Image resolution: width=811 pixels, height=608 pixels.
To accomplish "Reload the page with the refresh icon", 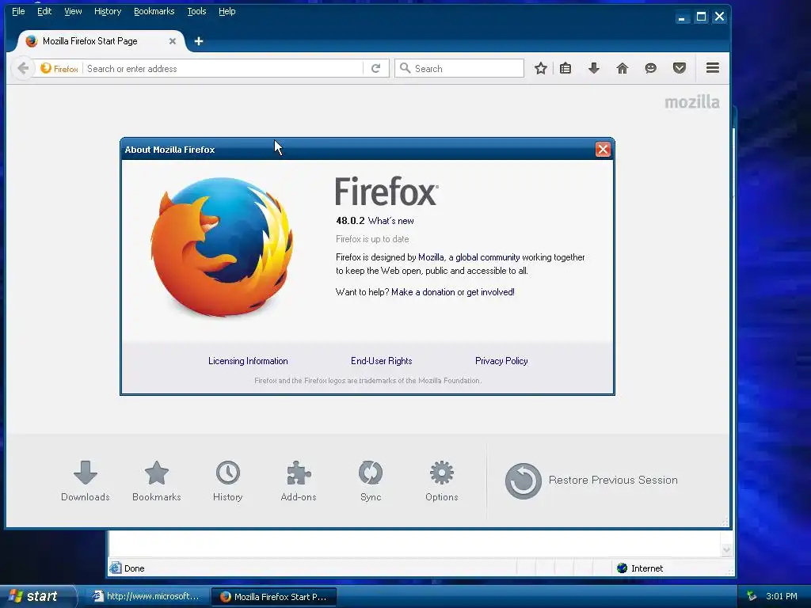I will [376, 68].
